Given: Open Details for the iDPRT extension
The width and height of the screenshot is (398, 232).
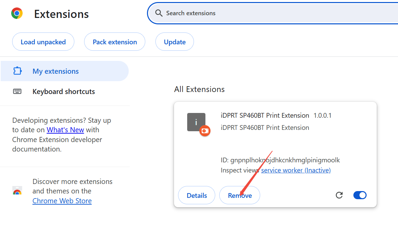Looking at the screenshot, I should pyautogui.click(x=197, y=195).
